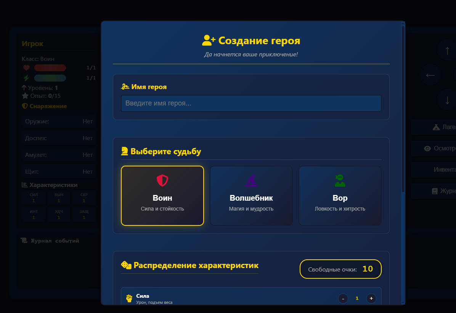Click the green thief icon
Viewport: 456px width, 313px height.
tap(340, 180)
